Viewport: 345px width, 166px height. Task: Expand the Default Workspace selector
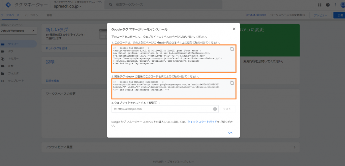18,31
